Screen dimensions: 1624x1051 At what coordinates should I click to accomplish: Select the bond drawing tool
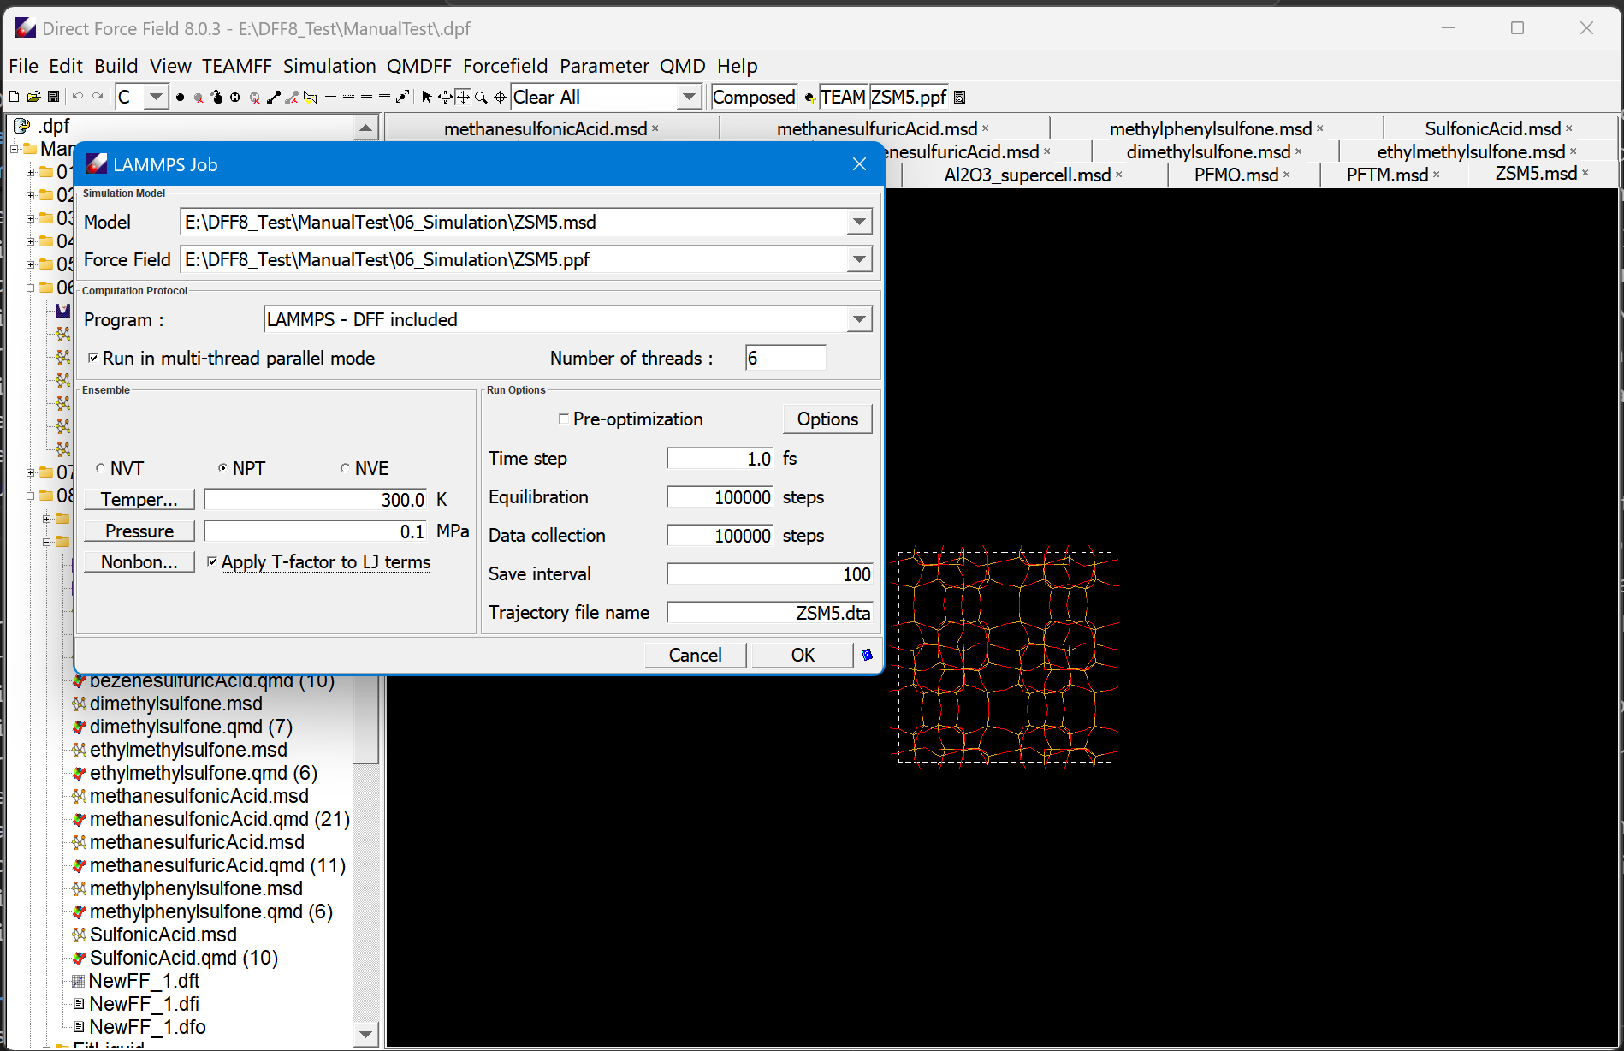[x=275, y=96]
